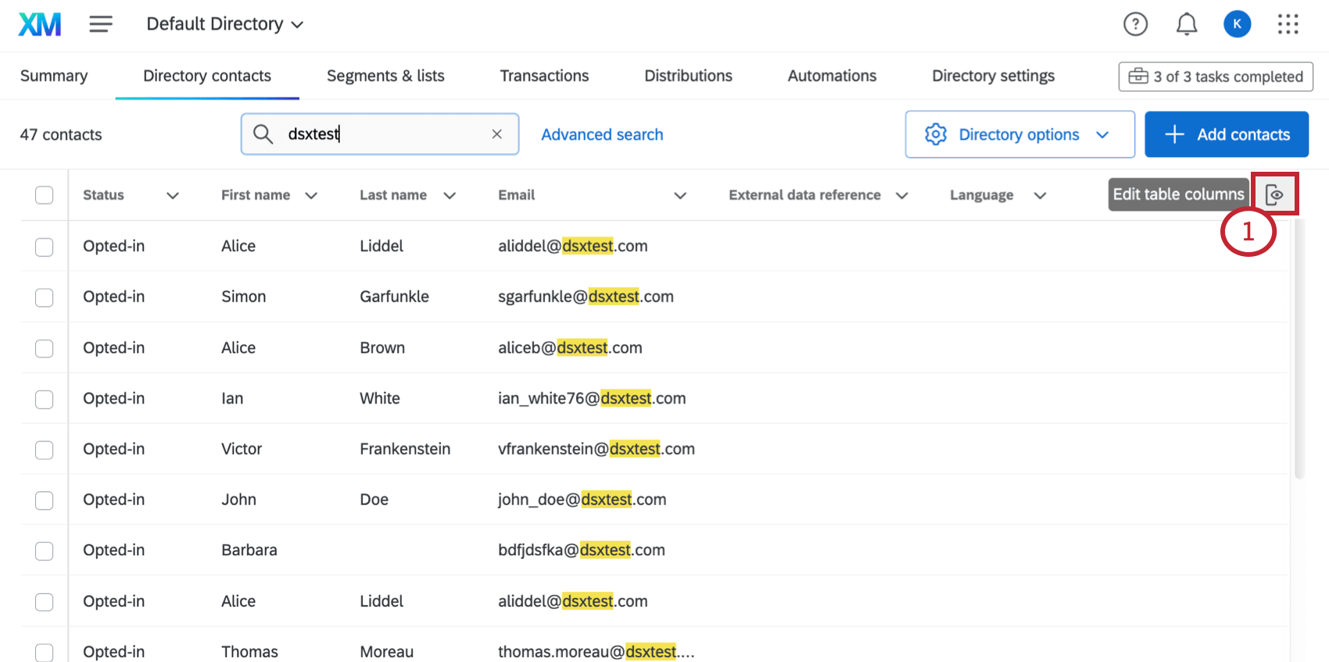Open the Advanced search link

pyautogui.click(x=602, y=134)
